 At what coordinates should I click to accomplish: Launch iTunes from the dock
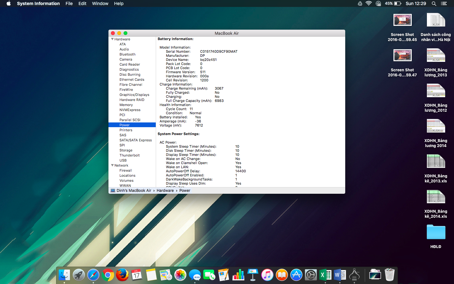(267, 275)
